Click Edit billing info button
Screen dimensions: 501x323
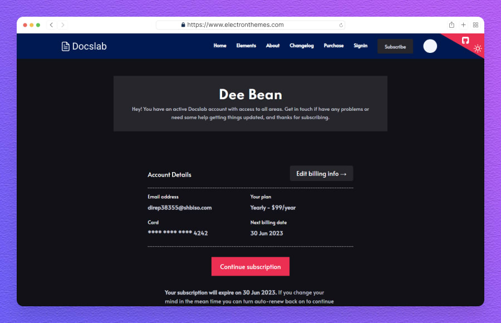click(321, 173)
